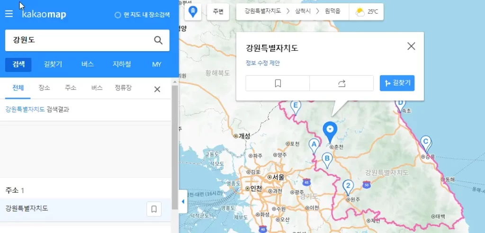485x233 pixels.
Task: Collapse the side panel with arrow handle
Action: [x=183, y=202]
